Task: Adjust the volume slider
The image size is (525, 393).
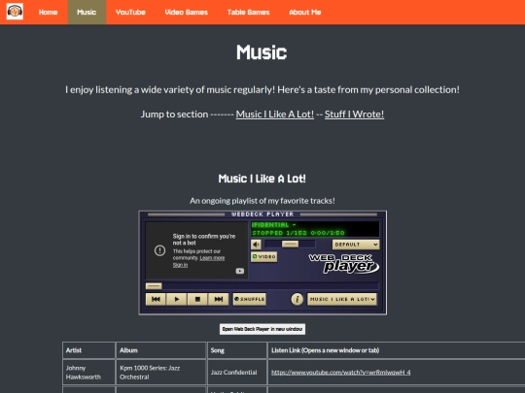Action: [x=290, y=245]
